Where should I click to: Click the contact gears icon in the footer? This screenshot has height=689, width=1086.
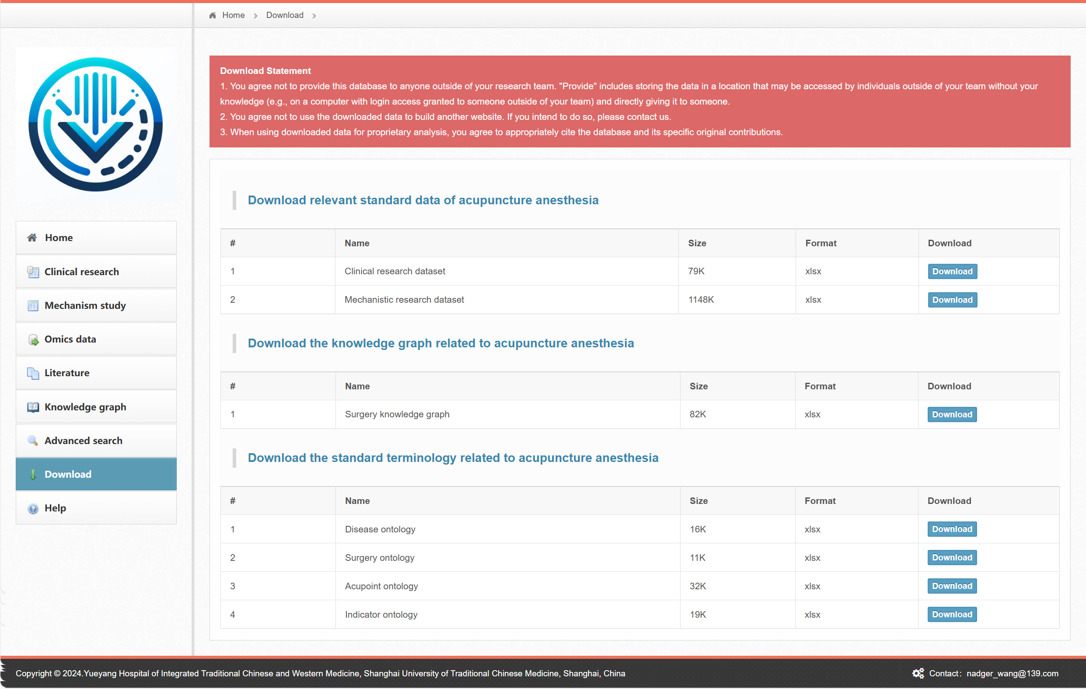(918, 673)
